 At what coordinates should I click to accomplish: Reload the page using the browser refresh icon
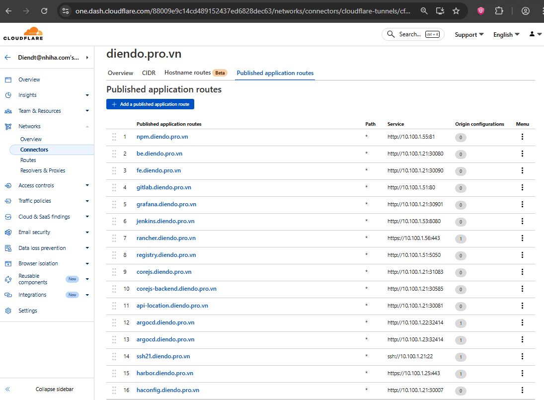point(44,11)
